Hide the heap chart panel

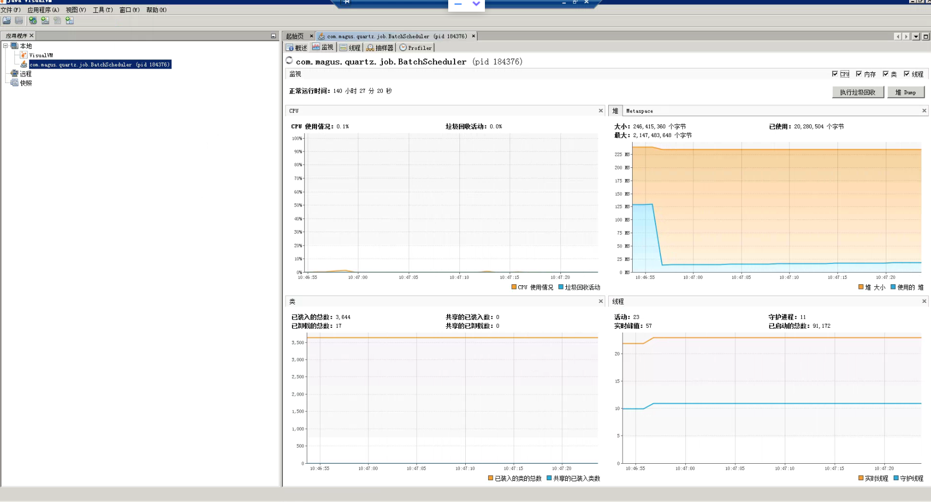click(924, 110)
